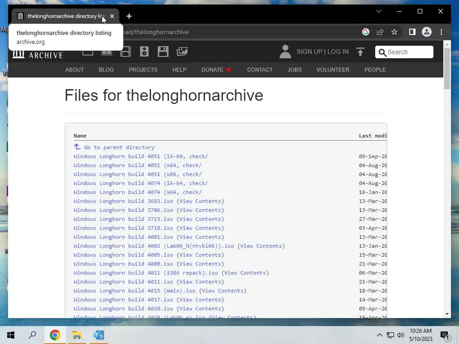
Task: Open Longhorn build 4074 (IA-64, check/ folder
Action: [x=141, y=183]
